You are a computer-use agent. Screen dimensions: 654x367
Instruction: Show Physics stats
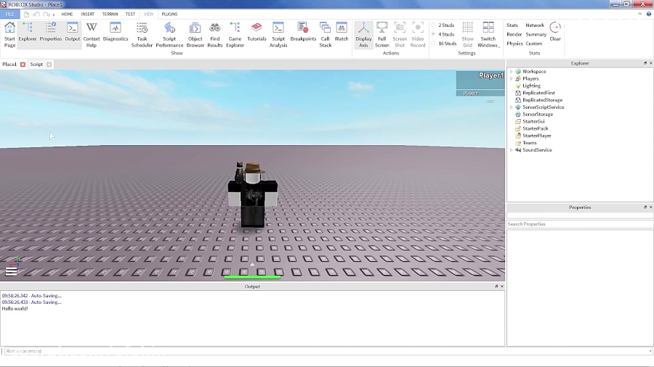point(514,44)
